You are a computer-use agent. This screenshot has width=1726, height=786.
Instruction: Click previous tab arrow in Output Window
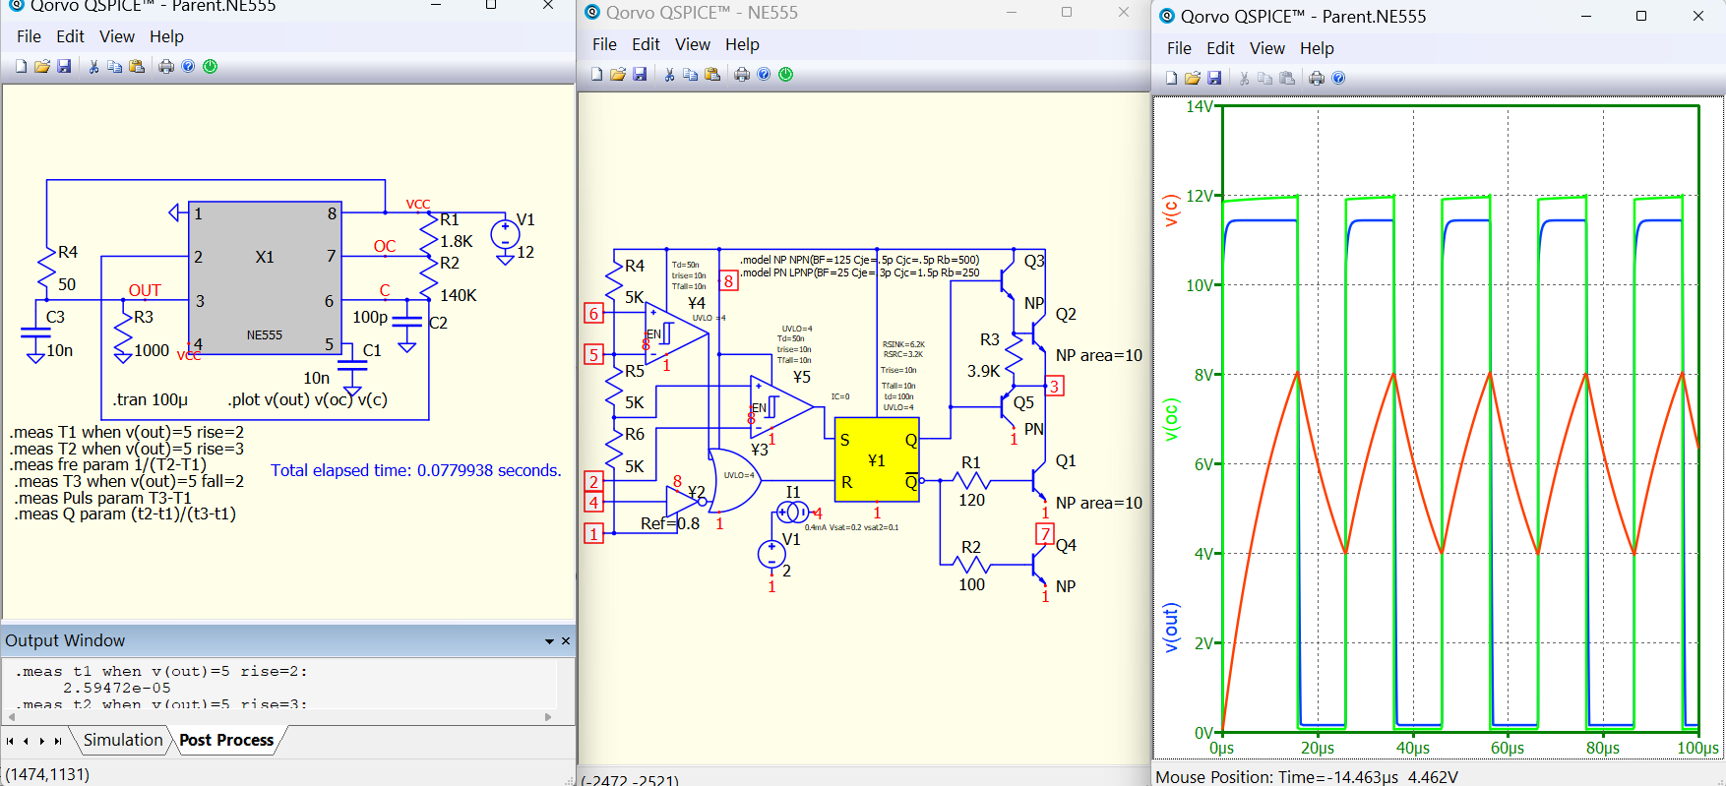pyautogui.click(x=27, y=741)
